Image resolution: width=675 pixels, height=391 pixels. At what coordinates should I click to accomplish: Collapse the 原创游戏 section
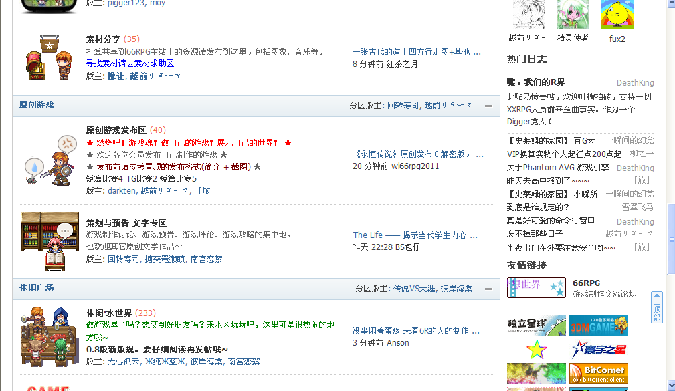488,106
